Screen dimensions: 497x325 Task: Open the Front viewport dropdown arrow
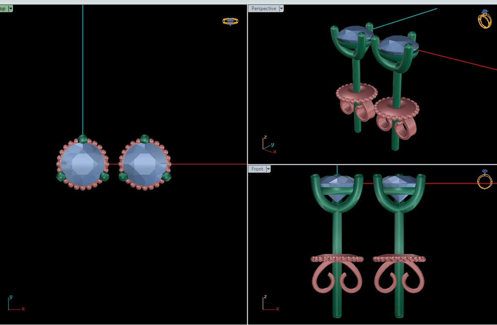(x=268, y=169)
